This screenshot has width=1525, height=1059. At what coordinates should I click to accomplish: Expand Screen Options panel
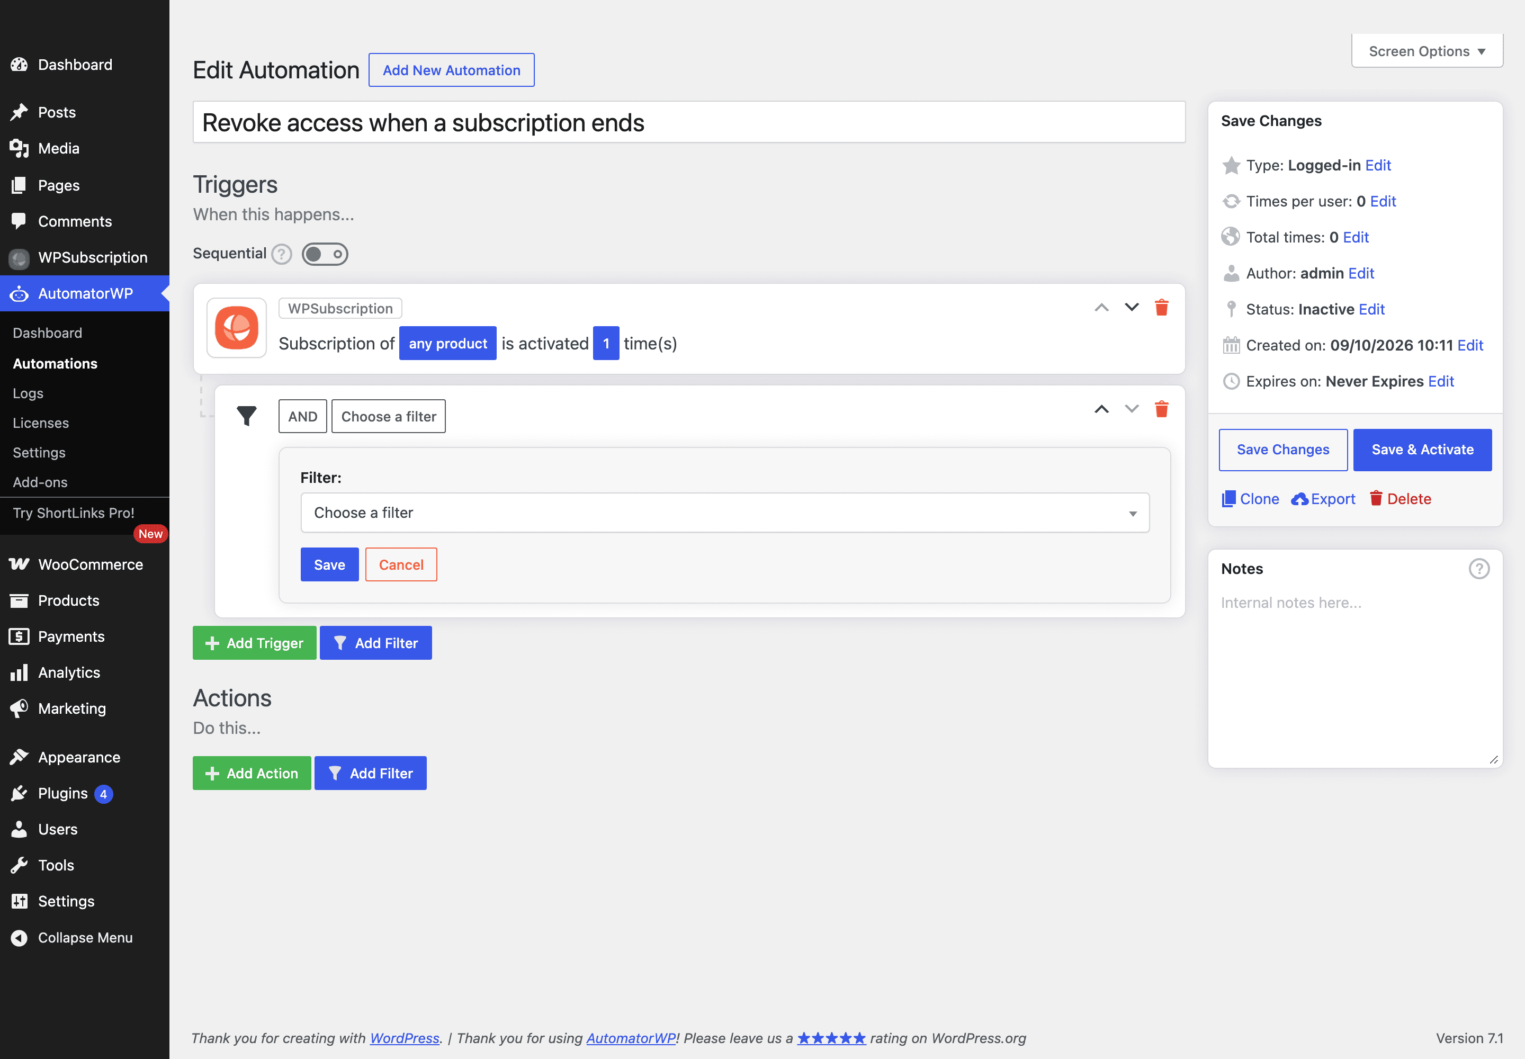click(1427, 51)
